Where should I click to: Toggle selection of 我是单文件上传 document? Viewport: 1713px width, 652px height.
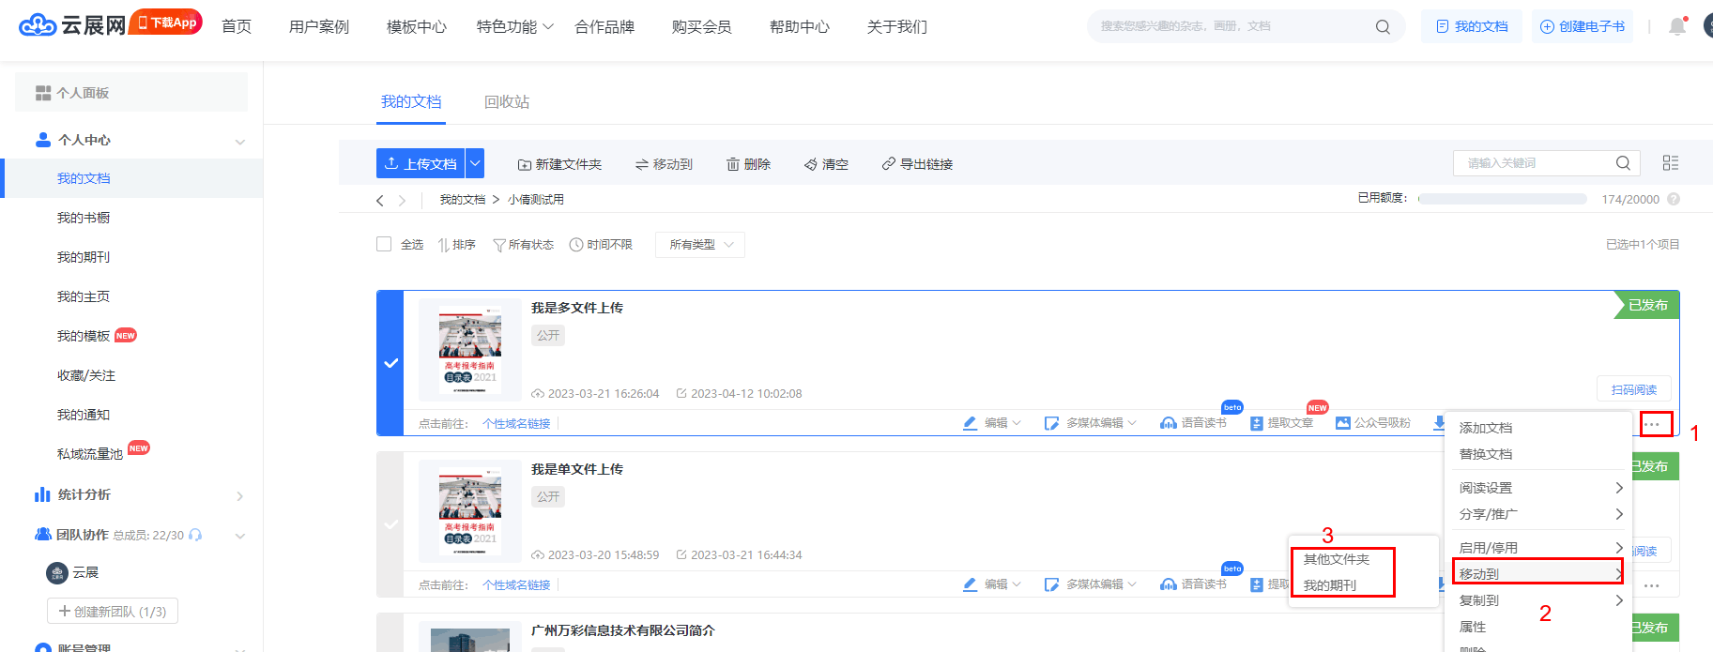[x=390, y=524]
